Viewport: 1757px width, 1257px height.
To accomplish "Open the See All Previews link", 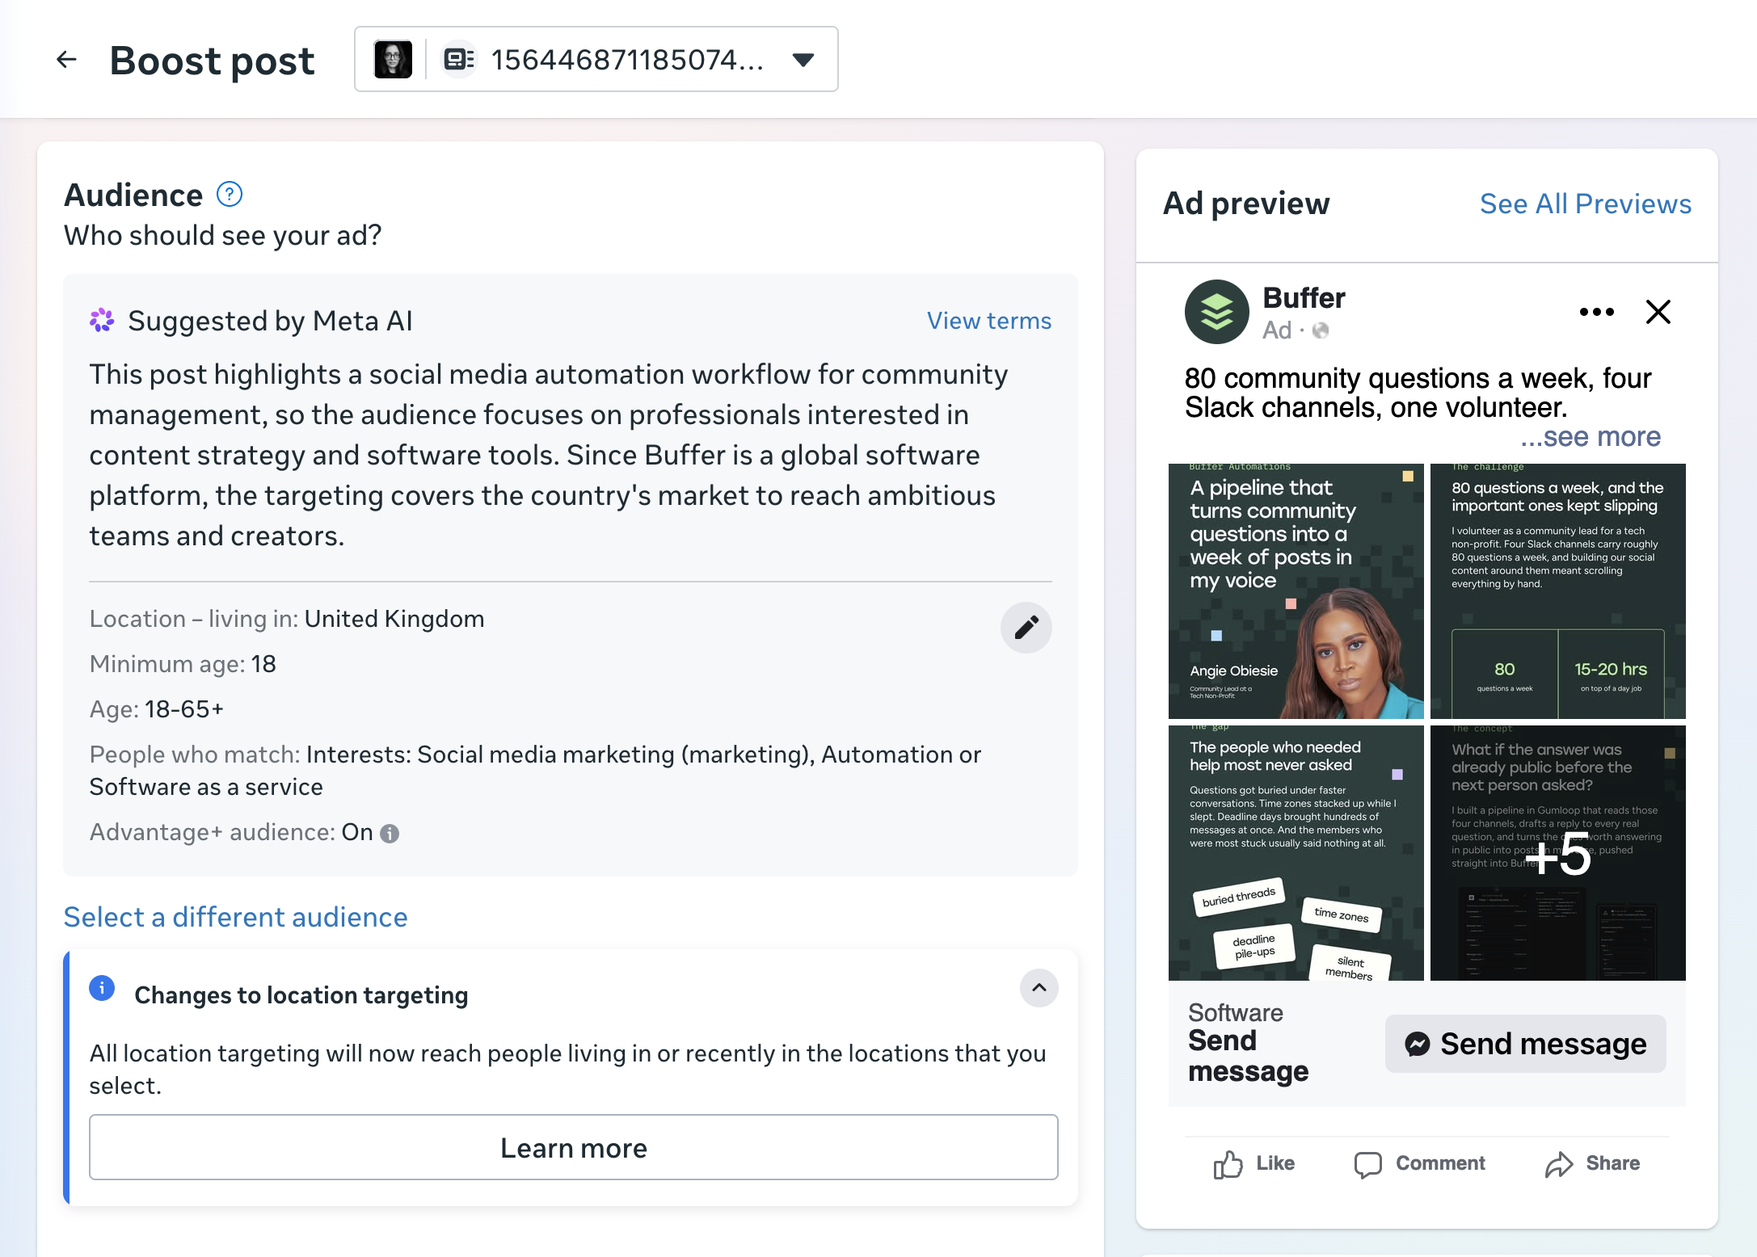I will click(x=1586, y=204).
